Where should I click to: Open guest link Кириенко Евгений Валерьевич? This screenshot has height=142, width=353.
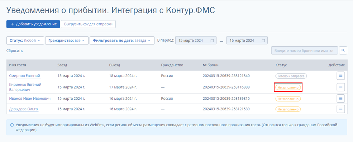25,87
